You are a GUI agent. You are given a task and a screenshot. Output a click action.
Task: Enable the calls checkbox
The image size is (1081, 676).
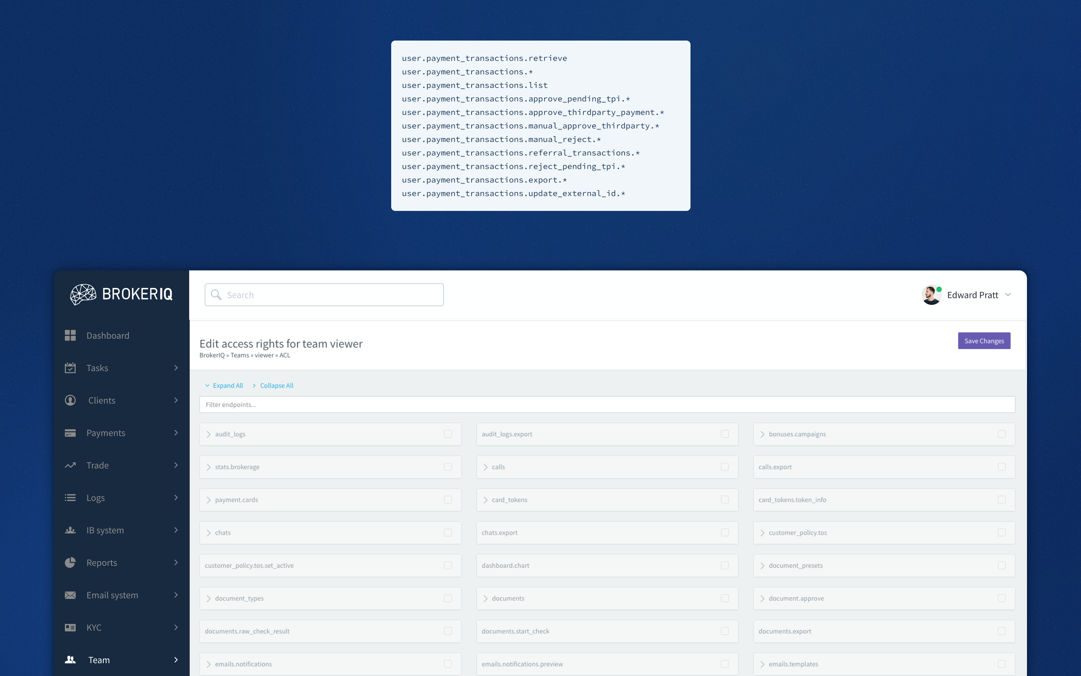[x=725, y=467]
